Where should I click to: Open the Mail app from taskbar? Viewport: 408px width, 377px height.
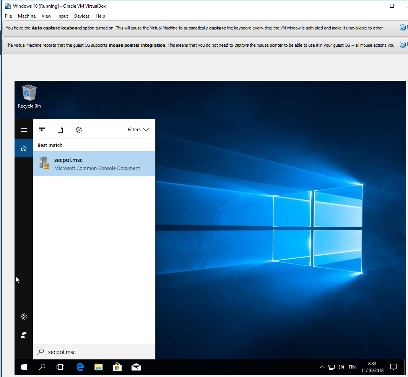coord(136,367)
